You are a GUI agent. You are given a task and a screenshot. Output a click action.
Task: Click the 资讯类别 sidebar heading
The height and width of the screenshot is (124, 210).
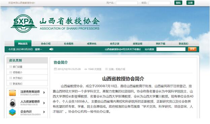(x=15, y=60)
